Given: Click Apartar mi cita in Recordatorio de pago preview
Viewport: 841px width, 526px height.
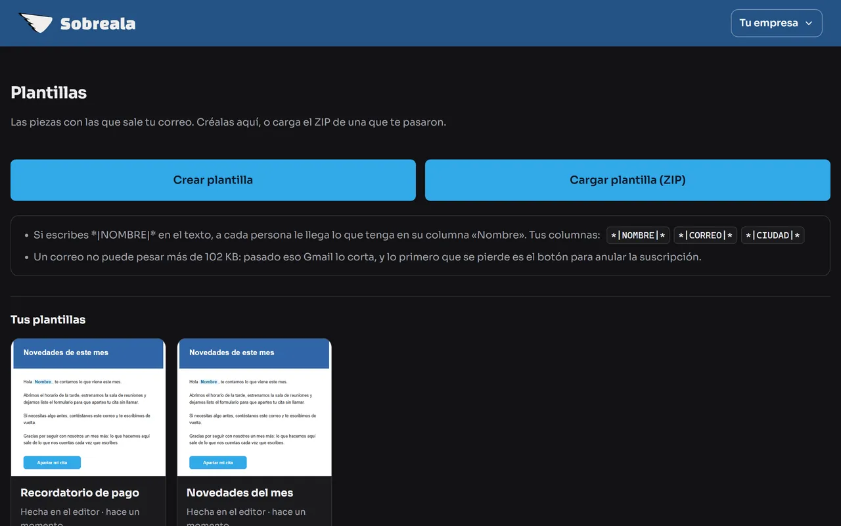Looking at the screenshot, I should [x=52, y=463].
